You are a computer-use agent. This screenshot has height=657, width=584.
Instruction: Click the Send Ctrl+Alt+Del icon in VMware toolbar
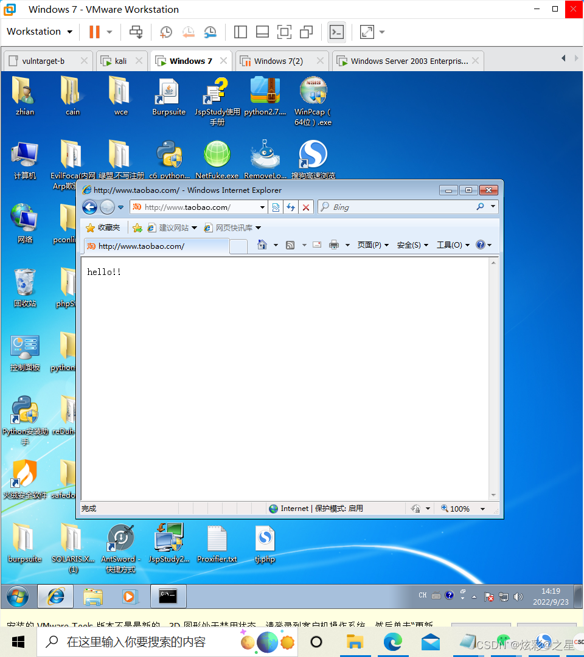click(x=136, y=32)
